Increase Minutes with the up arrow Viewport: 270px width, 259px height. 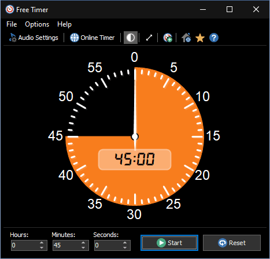click(x=83, y=243)
